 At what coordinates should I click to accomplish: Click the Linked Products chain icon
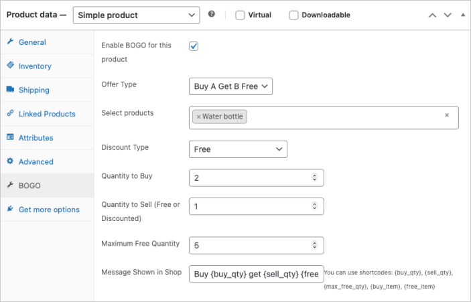pos(10,114)
